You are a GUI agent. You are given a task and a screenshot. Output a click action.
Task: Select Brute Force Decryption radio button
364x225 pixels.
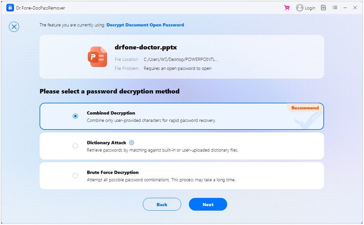[75, 175]
